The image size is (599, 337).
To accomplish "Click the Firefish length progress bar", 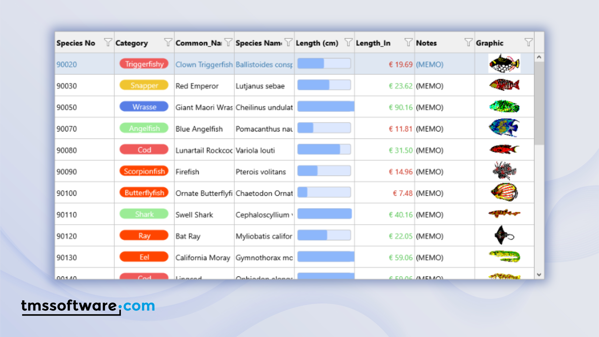I will click(x=324, y=171).
